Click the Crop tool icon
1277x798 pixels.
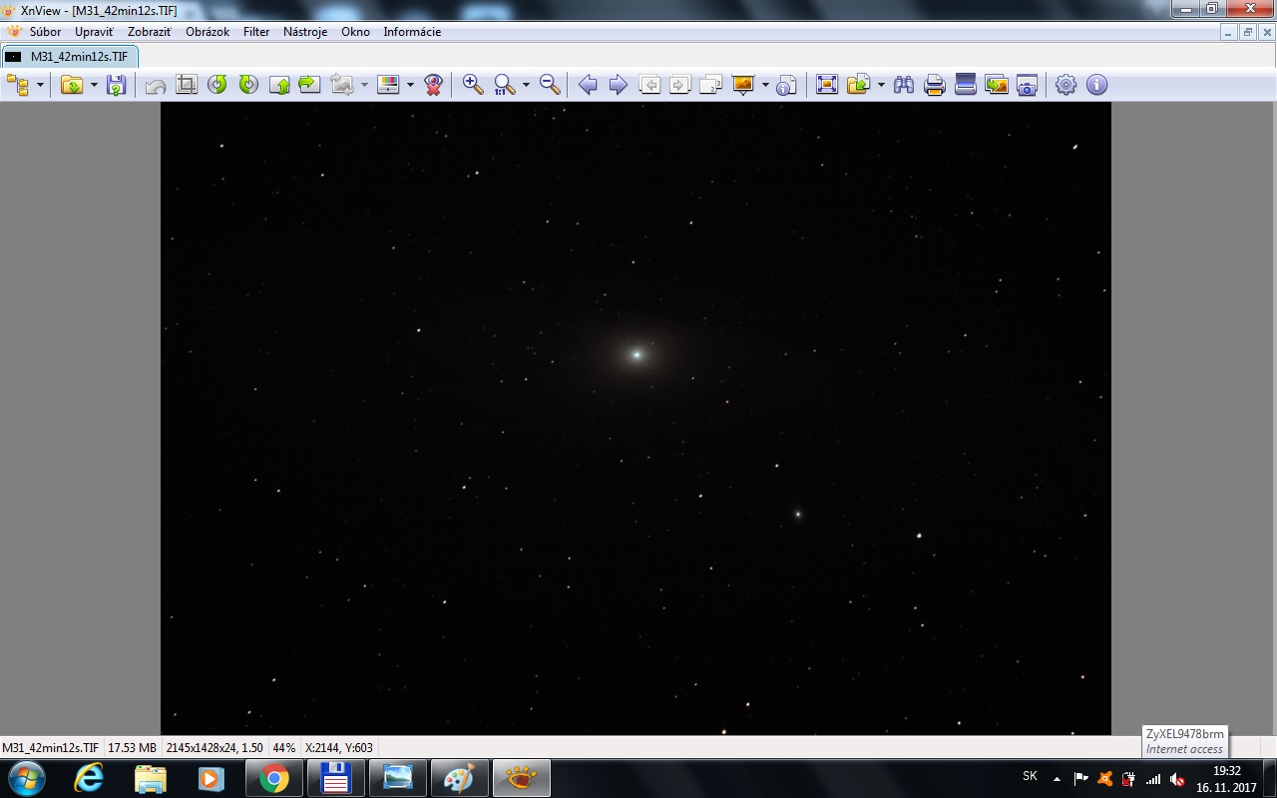[187, 85]
